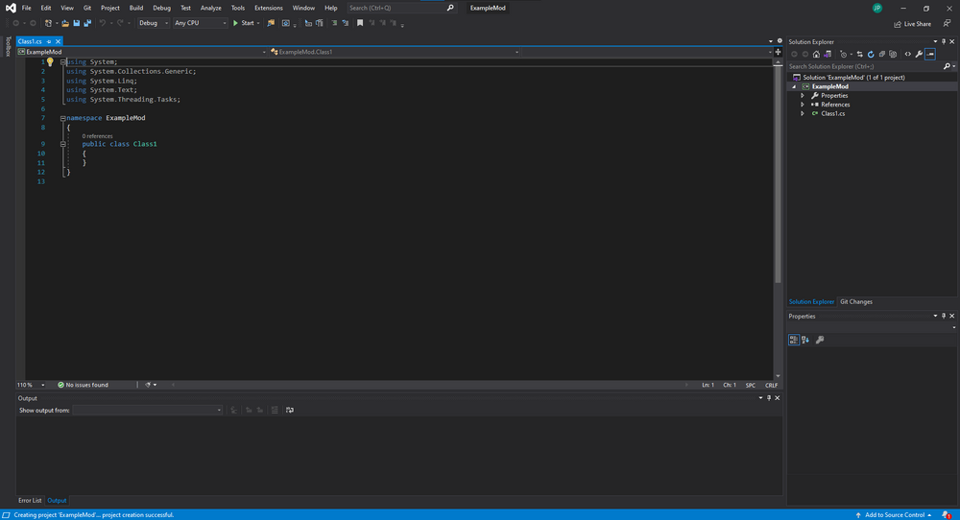Screen dimensions: 960x520
Task: Click the Save All icon
Action: point(87,23)
